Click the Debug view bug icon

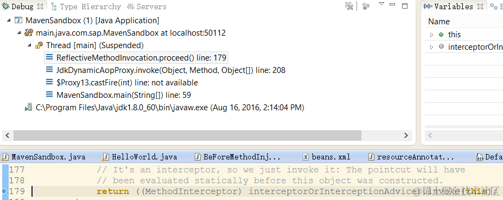click(5, 6)
